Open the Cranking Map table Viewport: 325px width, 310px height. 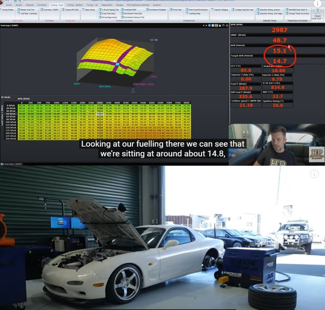click(193, 13)
